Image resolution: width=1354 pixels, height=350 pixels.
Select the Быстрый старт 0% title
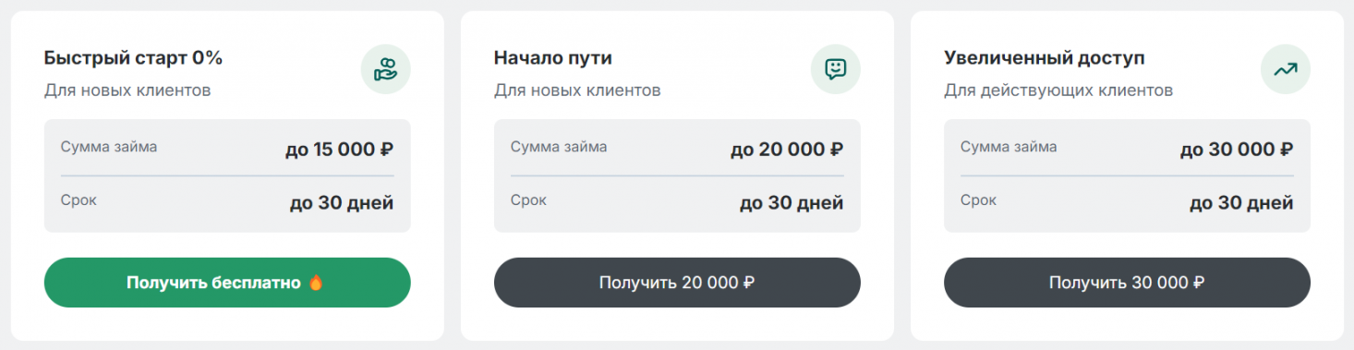[133, 58]
